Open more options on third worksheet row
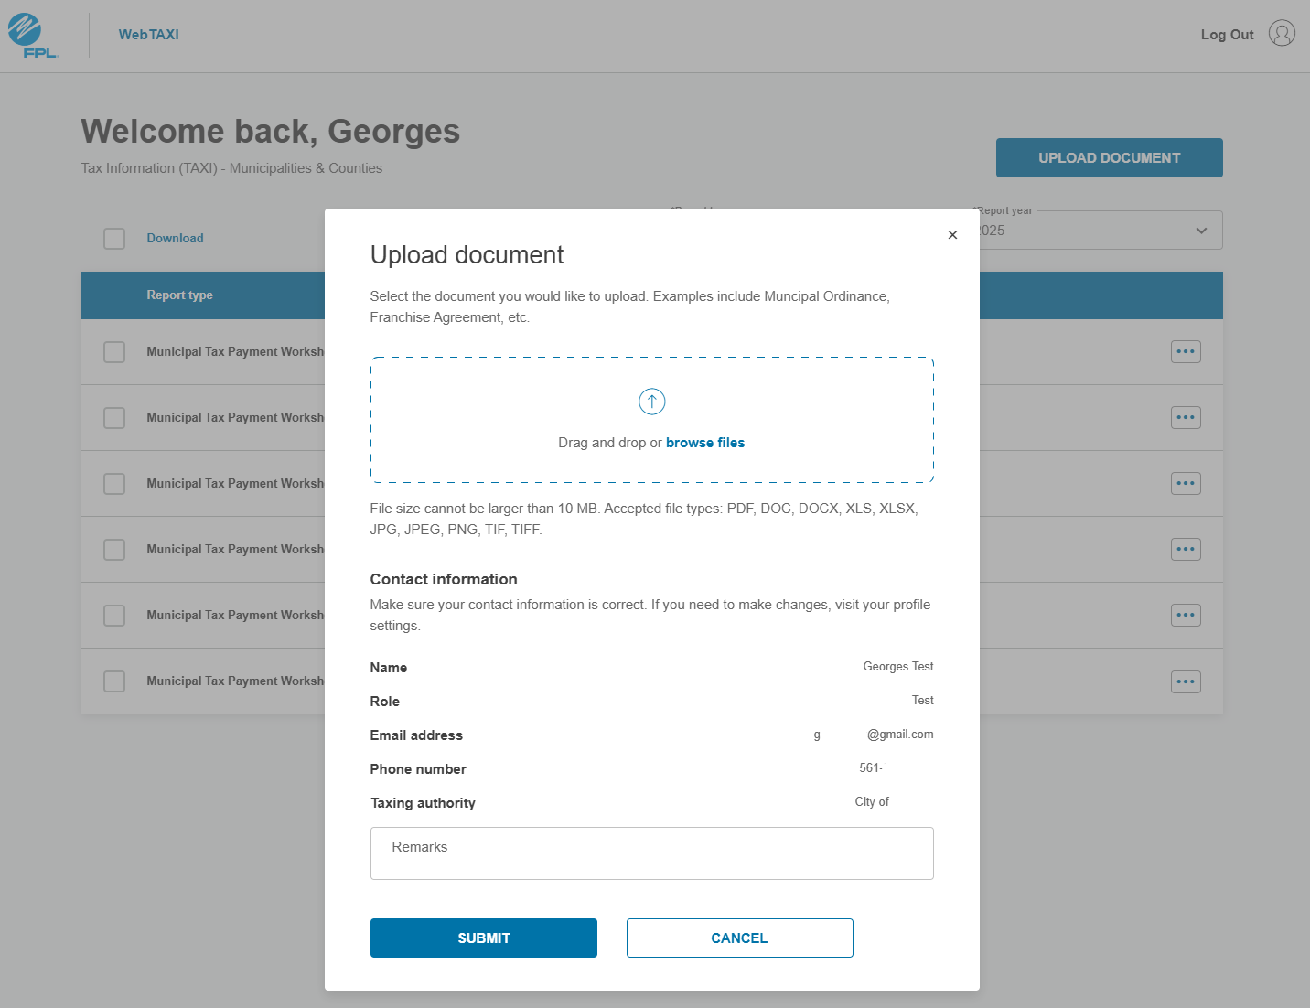This screenshot has width=1310, height=1008. (x=1186, y=483)
